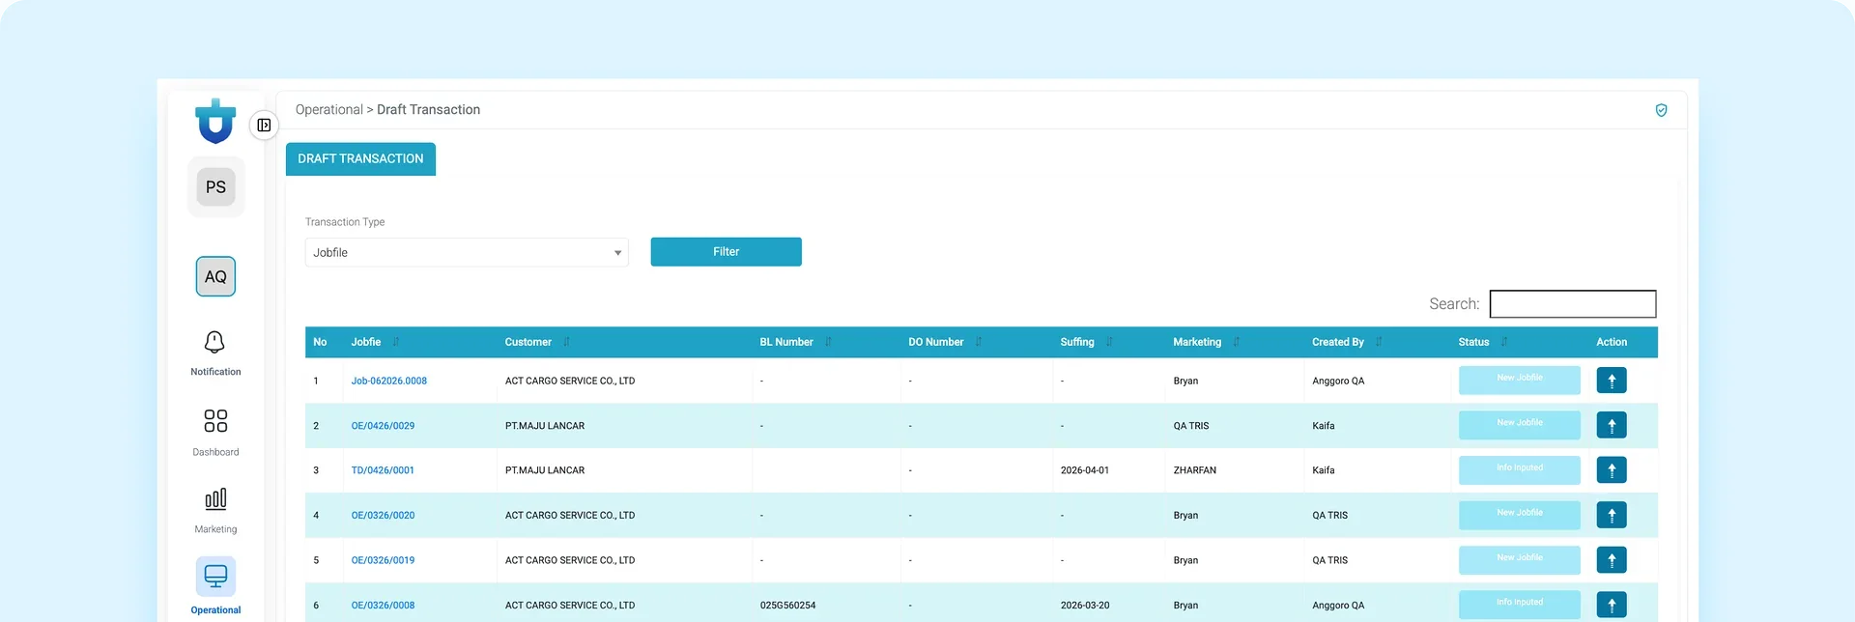
Task: Click upload action for Job-062026.0008 row
Action: tap(1612, 381)
